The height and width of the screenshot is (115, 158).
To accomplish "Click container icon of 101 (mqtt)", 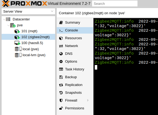I will pyautogui.click(x=17, y=31).
